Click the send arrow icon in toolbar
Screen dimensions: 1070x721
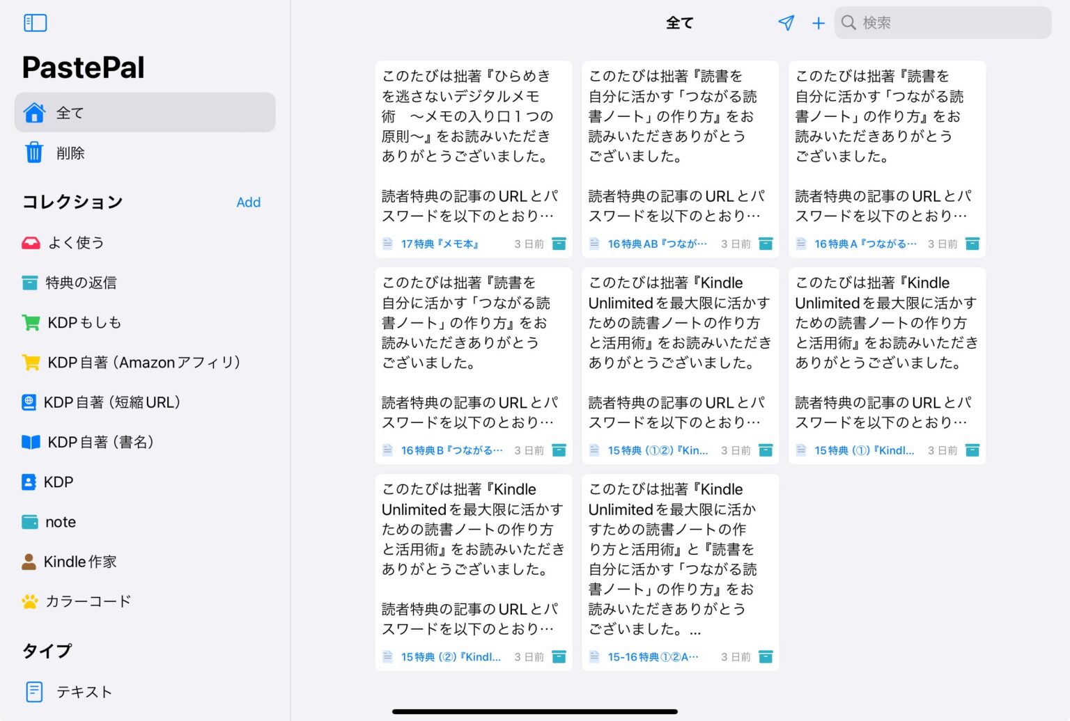(x=786, y=22)
